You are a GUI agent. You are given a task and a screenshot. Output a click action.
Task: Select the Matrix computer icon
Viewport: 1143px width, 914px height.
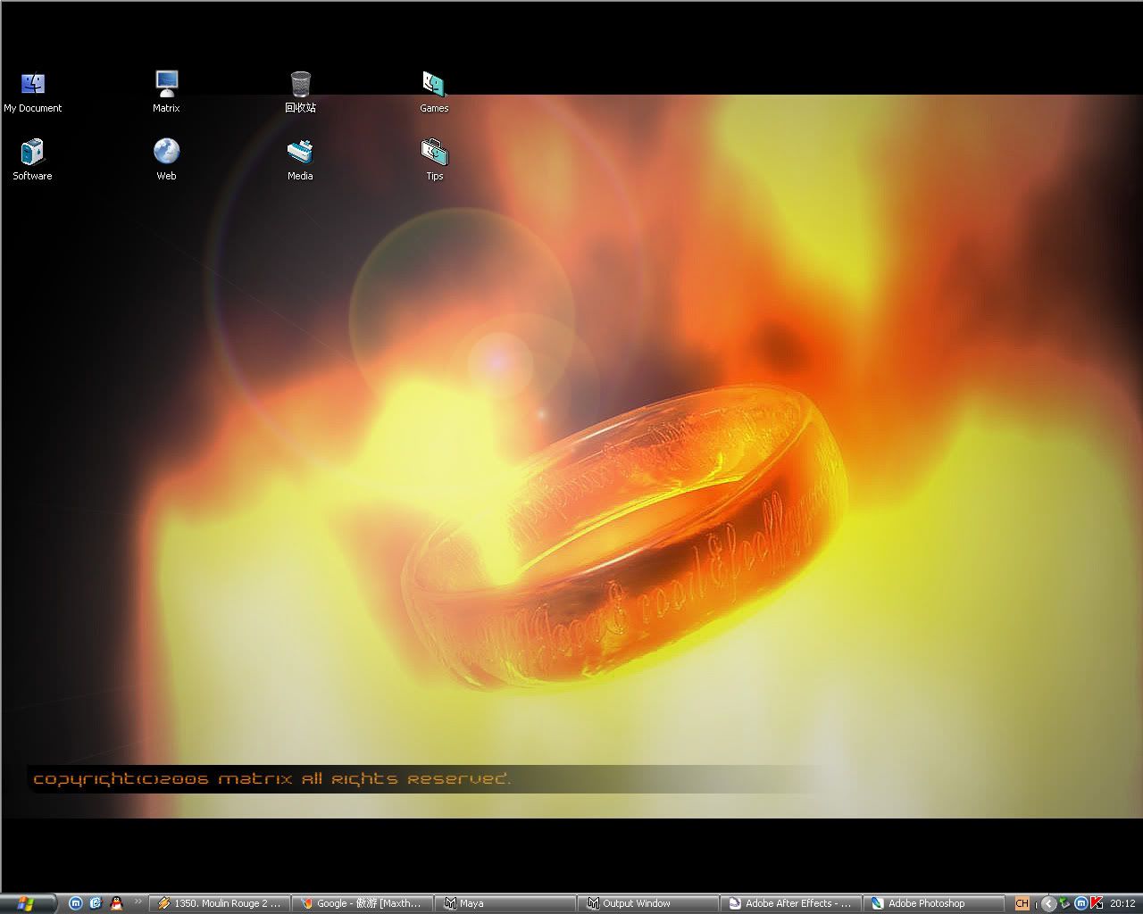(166, 93)
